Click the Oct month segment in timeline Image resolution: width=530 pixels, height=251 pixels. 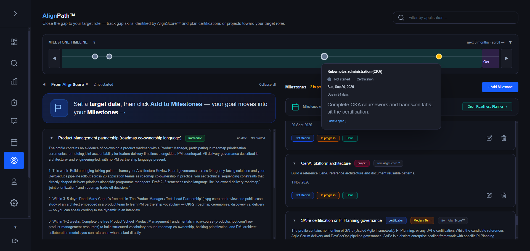click(x=490, y=58)
